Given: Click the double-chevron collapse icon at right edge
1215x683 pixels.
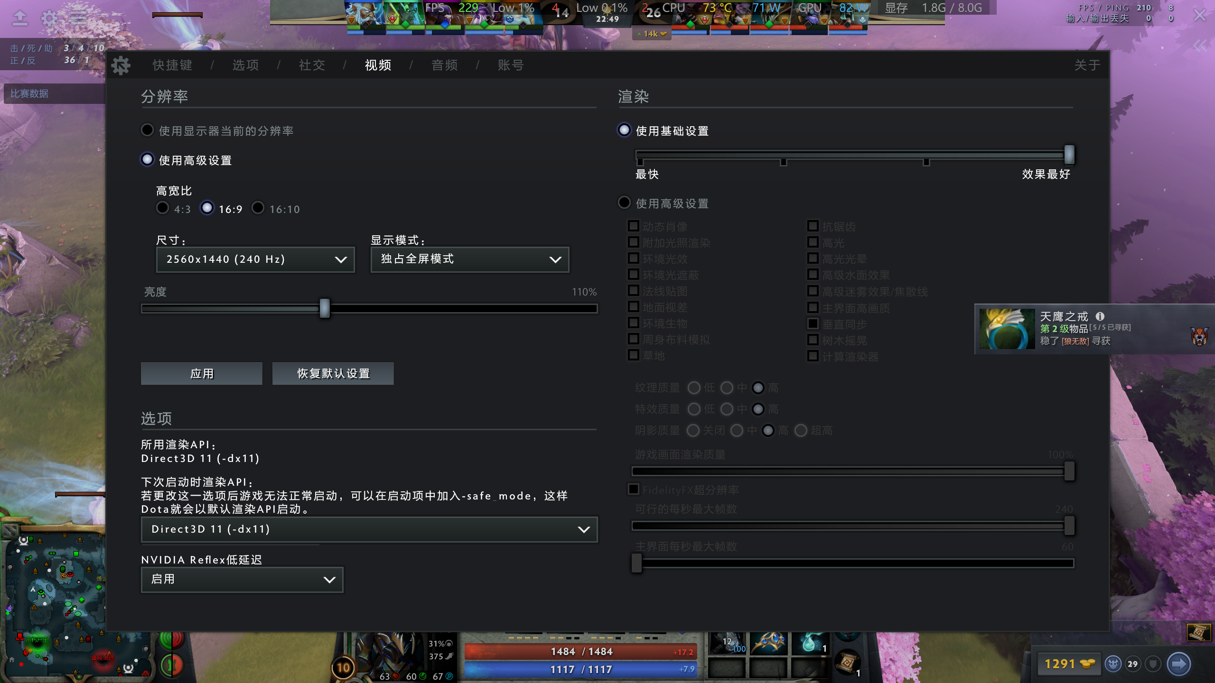Looking at the screenshot, I should (x=1200, y=46).
